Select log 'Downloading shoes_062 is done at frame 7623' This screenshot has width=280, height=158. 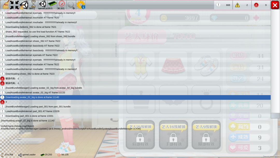(135, 74)
